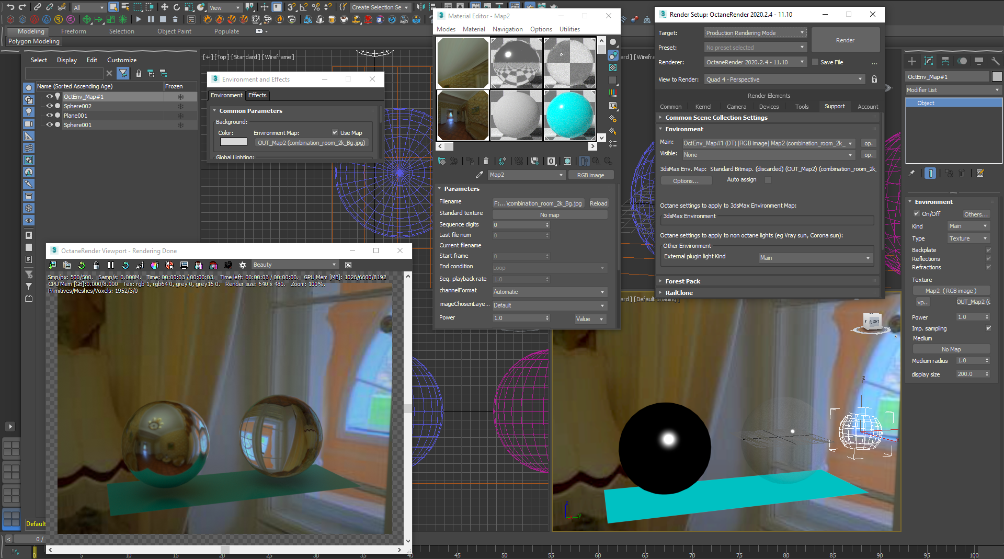This screenshot has width=1004, height=559.
Task: Toggle the Imp. sampling checkbox
Action: 988,328
